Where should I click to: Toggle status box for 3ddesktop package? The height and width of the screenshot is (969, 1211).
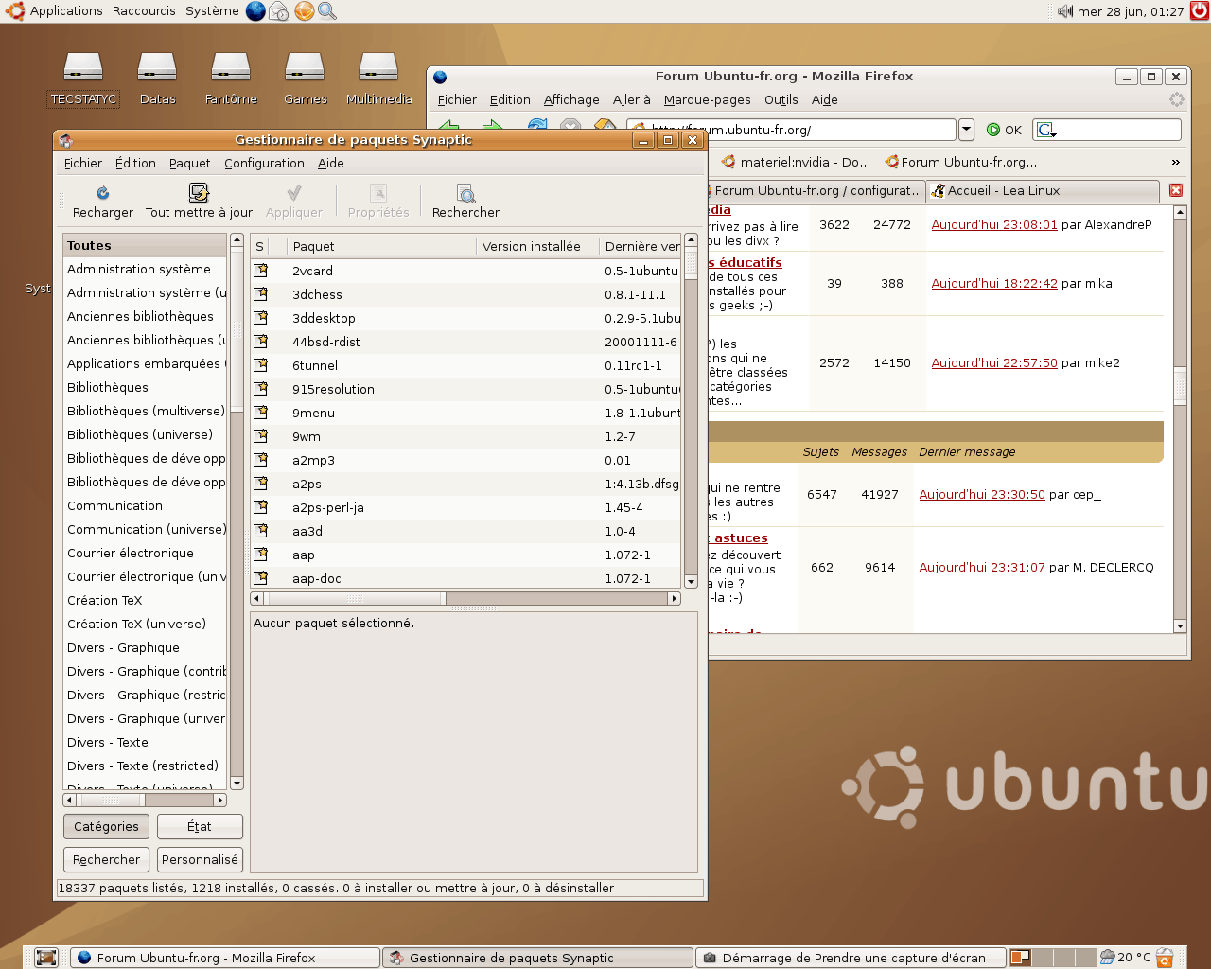coord(260,318)
